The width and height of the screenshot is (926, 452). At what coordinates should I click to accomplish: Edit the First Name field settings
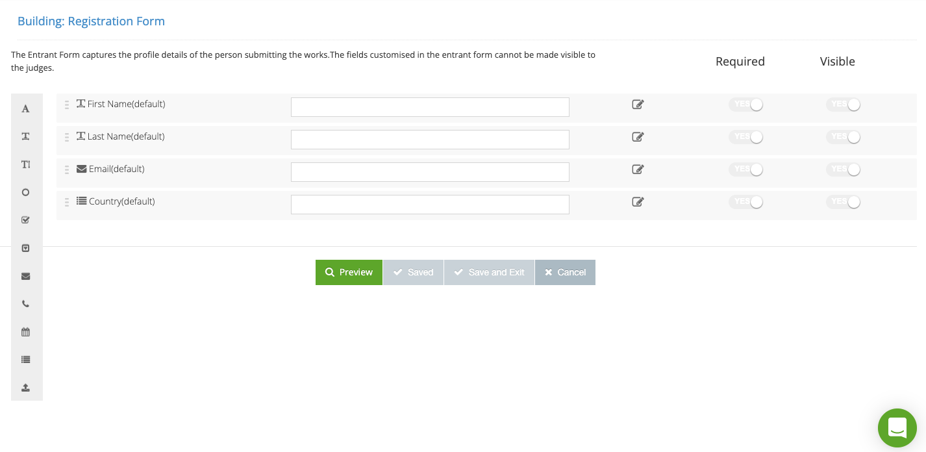638,105
